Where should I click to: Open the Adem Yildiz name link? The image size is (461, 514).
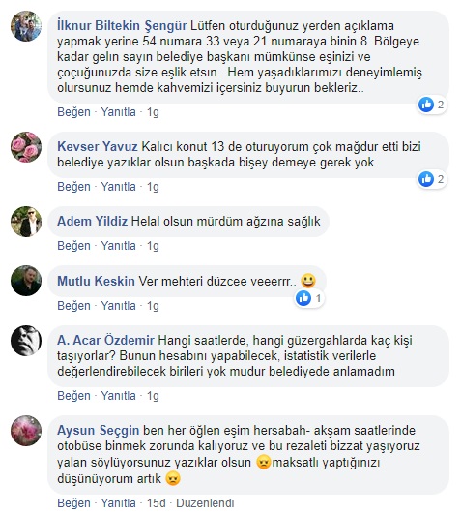(92, 222)
